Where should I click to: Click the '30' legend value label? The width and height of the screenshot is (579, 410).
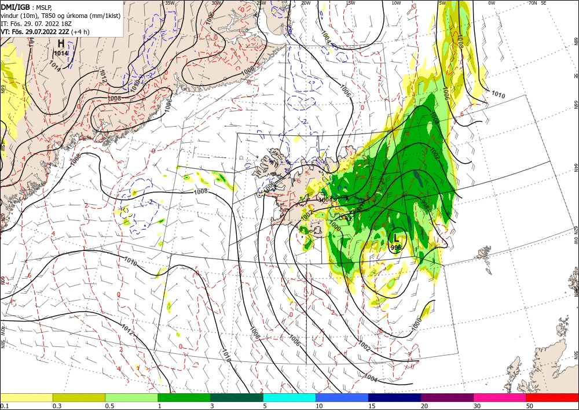point(477,406)
